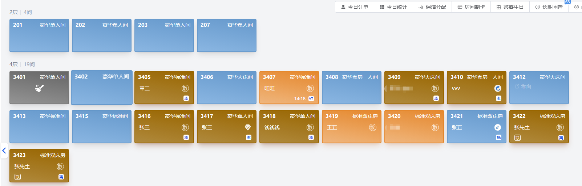Click the 离 tag on room 3418

click(311, 138)
